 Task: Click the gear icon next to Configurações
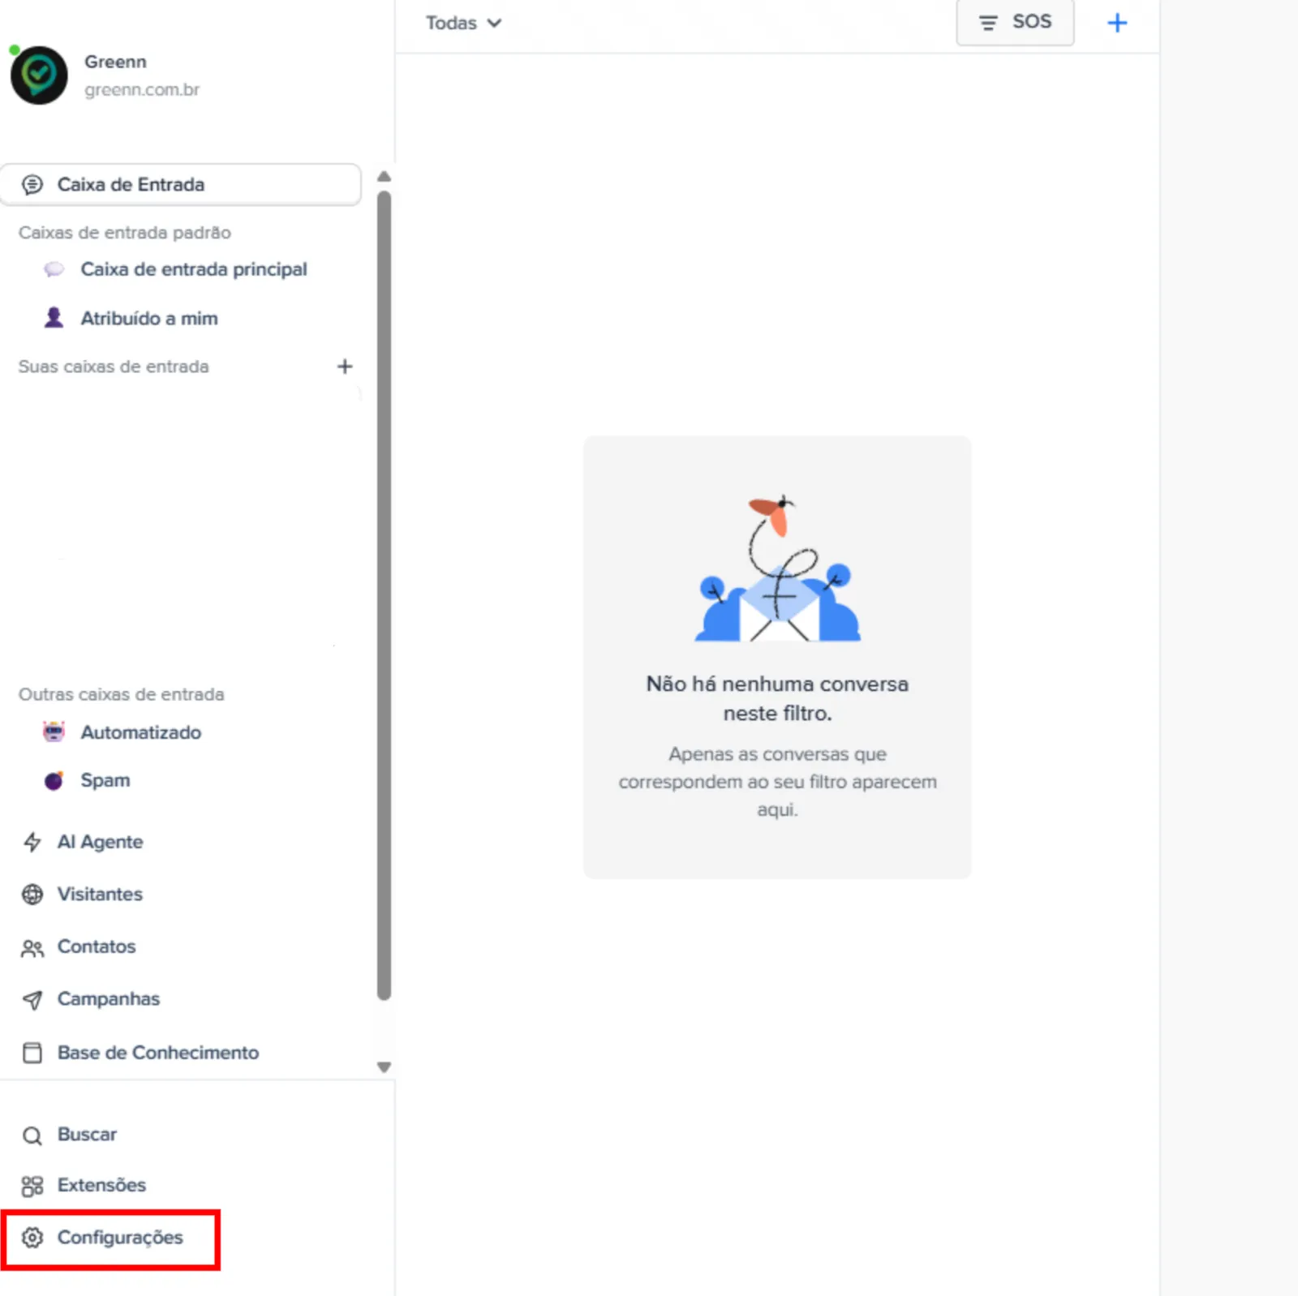click(32, 1238)
